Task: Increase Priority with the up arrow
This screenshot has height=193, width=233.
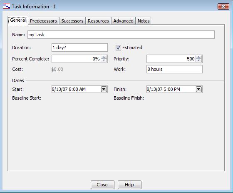Action: (199, 57)
